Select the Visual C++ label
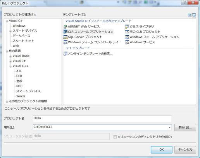The width and height of the screenshot is (200, 158). point(21,66)
